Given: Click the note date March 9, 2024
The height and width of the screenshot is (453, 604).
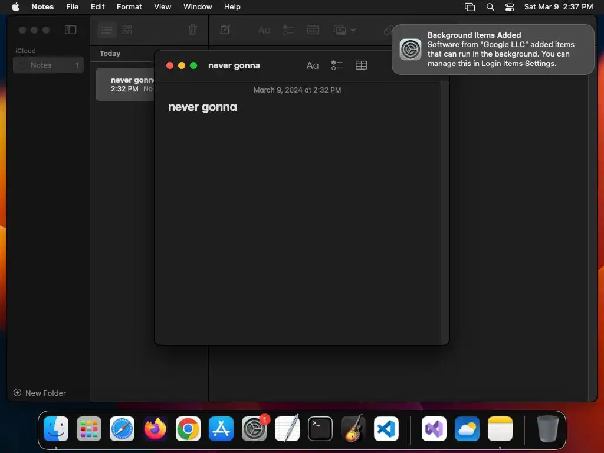Looking at the screenshot, I should pos(297,90).
